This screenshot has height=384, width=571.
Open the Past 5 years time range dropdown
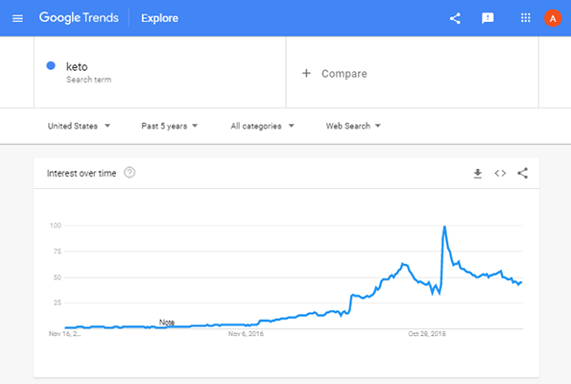click(169, 126)
